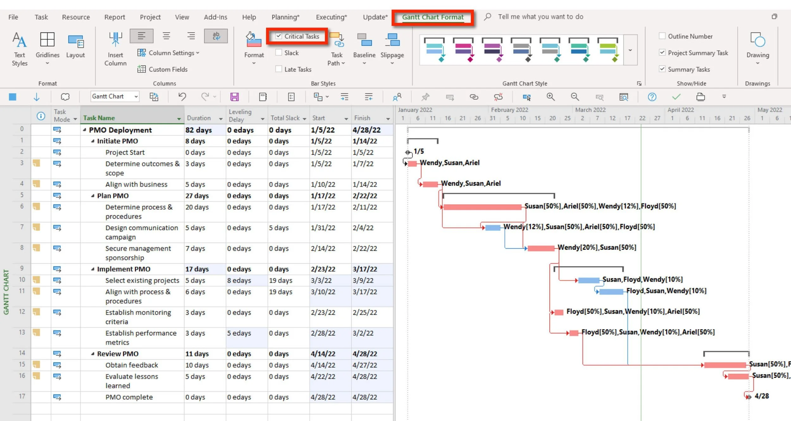Image resolution: width=791 pixels, height=421 pixels.
Task: Click the Zoom Out magnifier
Action: coord(575,96)
